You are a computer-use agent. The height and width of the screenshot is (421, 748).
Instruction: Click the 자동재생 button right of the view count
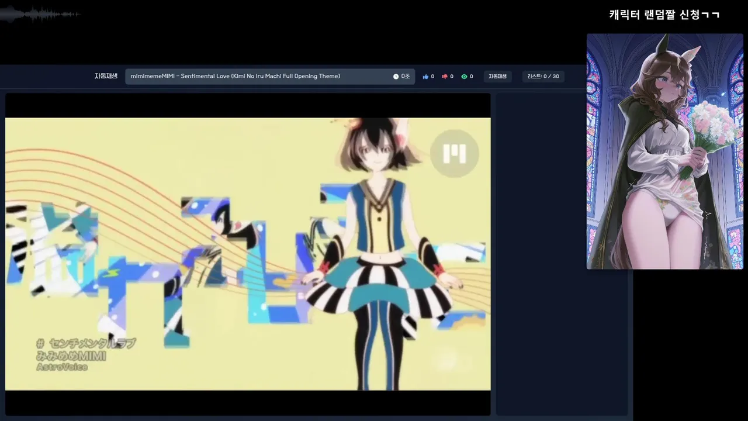pos(497,77)
